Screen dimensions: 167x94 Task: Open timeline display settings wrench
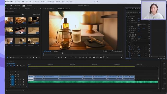coord(21,66)
